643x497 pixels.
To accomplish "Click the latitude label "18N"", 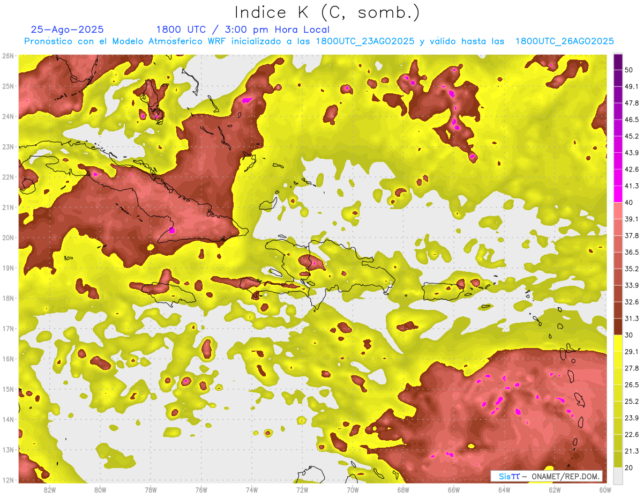I will tap(8, 298).
